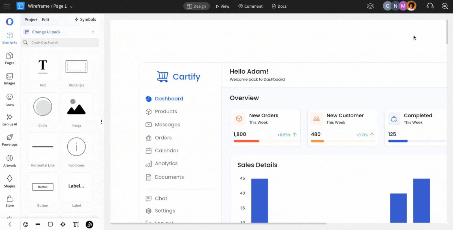This screenshot has height=230, width=453.
Task: Switch to the View mode tab
Action: click(x=223, y=6)
